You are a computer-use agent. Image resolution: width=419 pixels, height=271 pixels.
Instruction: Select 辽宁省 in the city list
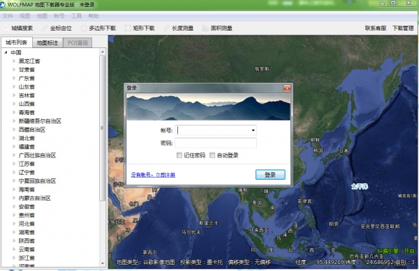point(27,172)
